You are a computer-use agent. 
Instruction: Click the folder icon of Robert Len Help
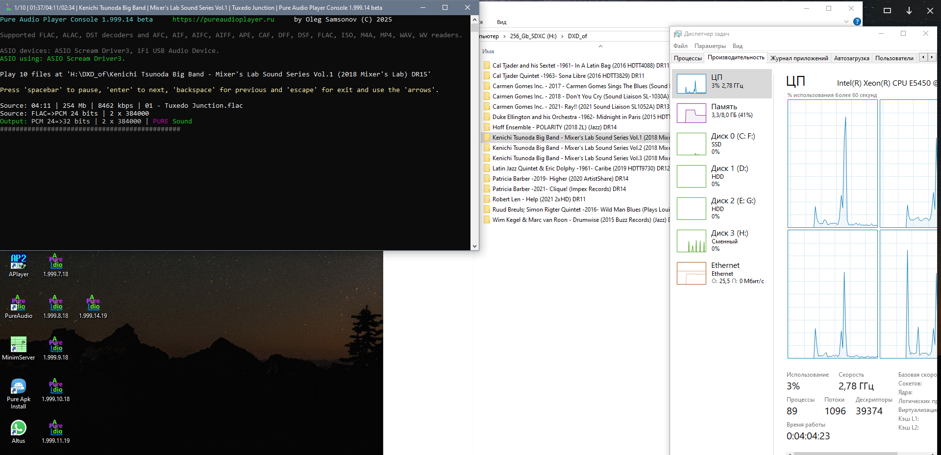487,199
